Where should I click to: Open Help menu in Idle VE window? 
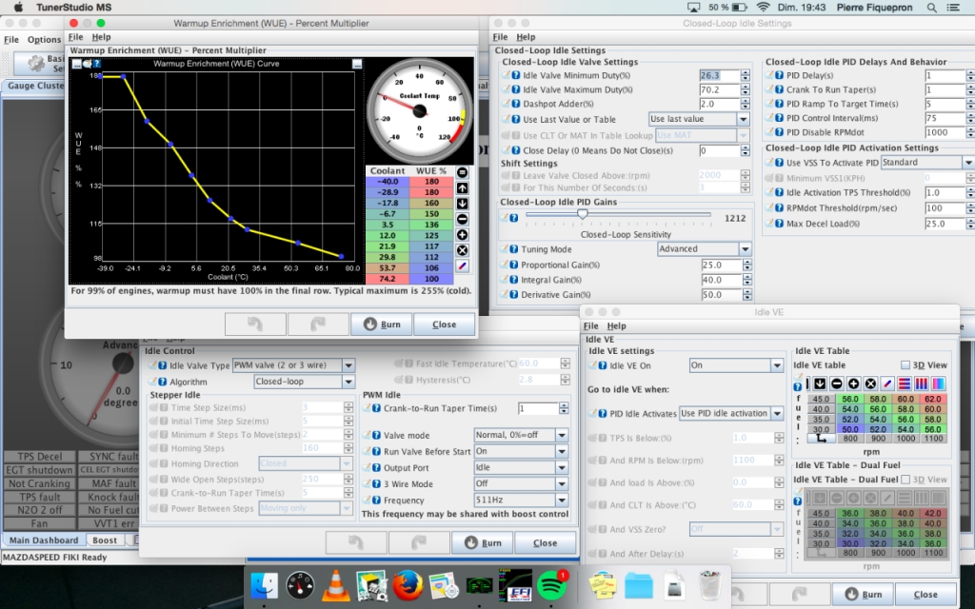(x=616, y=325)
